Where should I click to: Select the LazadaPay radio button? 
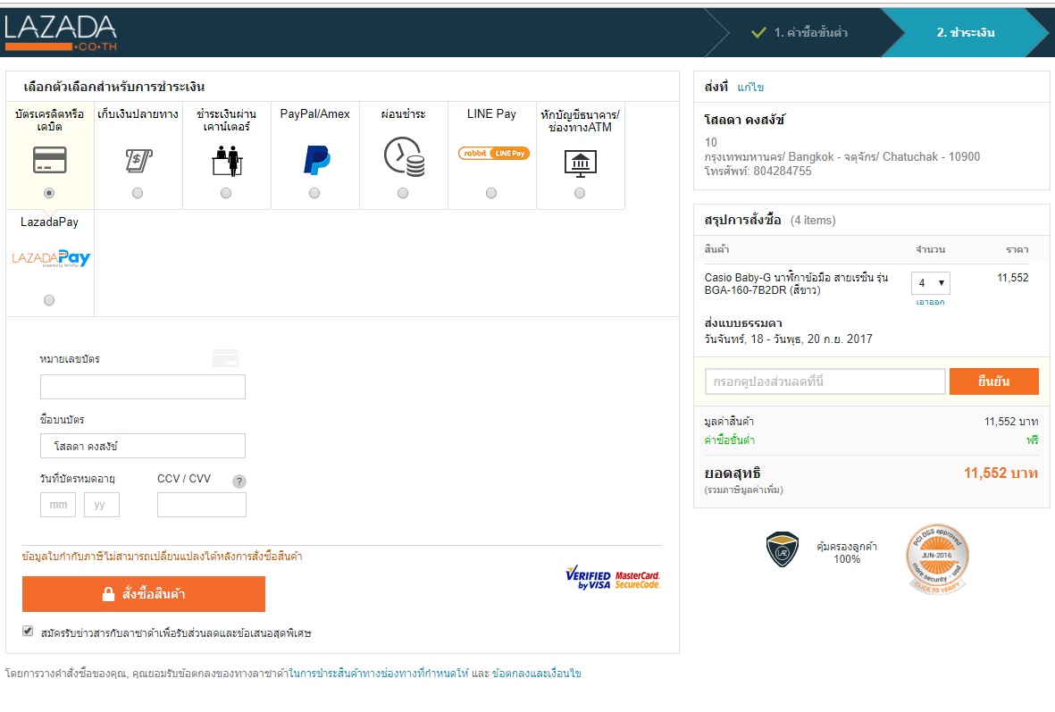coord(49,300)
